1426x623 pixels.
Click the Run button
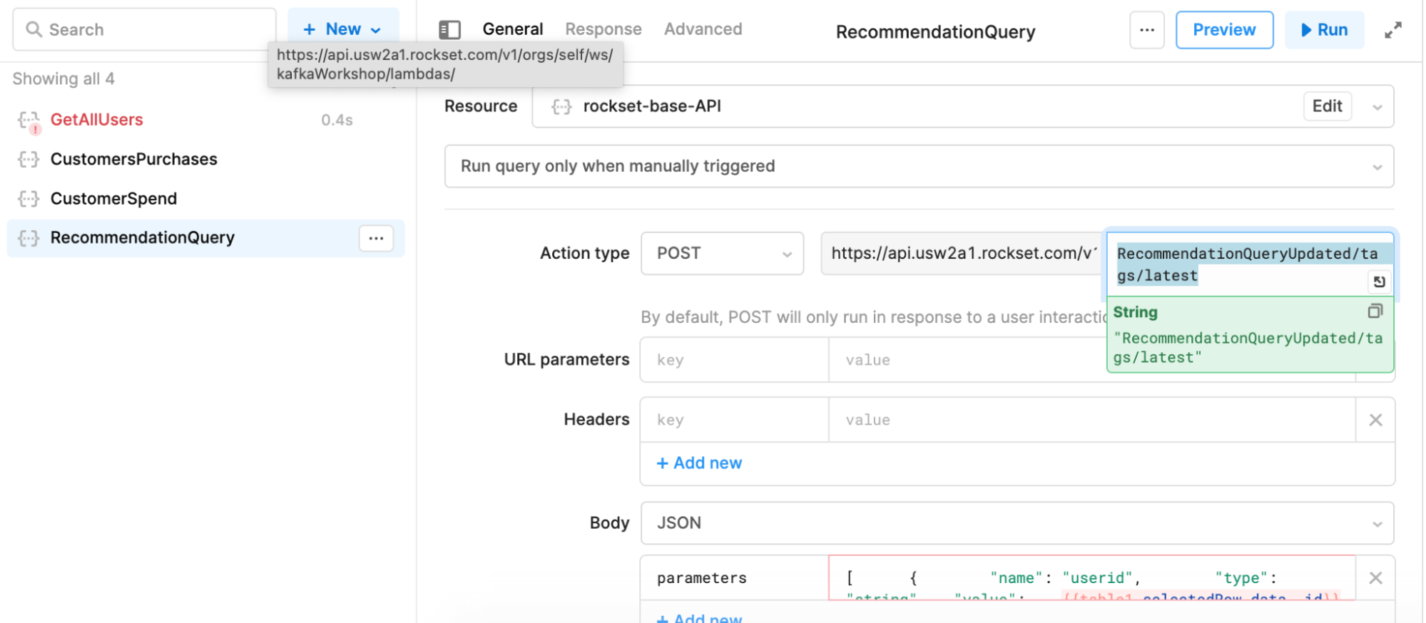click(1324, 30)
